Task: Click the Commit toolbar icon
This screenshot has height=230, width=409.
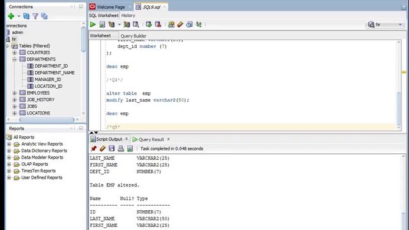Action: pos(149,24)
